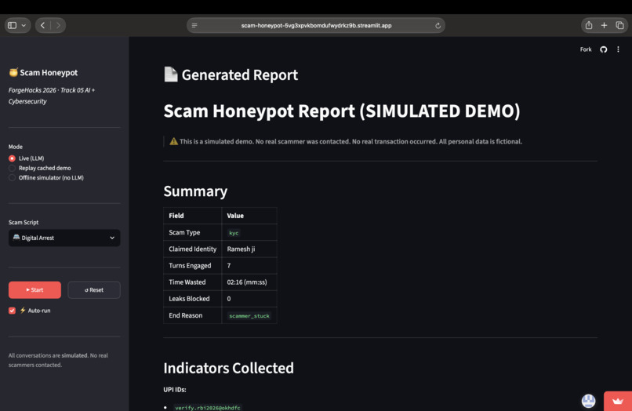Open the page reader menu icon in address bar
The height and width of the screenshot is (411, 632).
pyautogui.click(x=194, y=25)
